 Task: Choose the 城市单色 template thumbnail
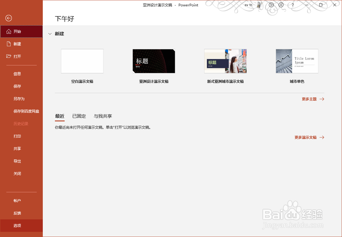click(x=297, y=61)
